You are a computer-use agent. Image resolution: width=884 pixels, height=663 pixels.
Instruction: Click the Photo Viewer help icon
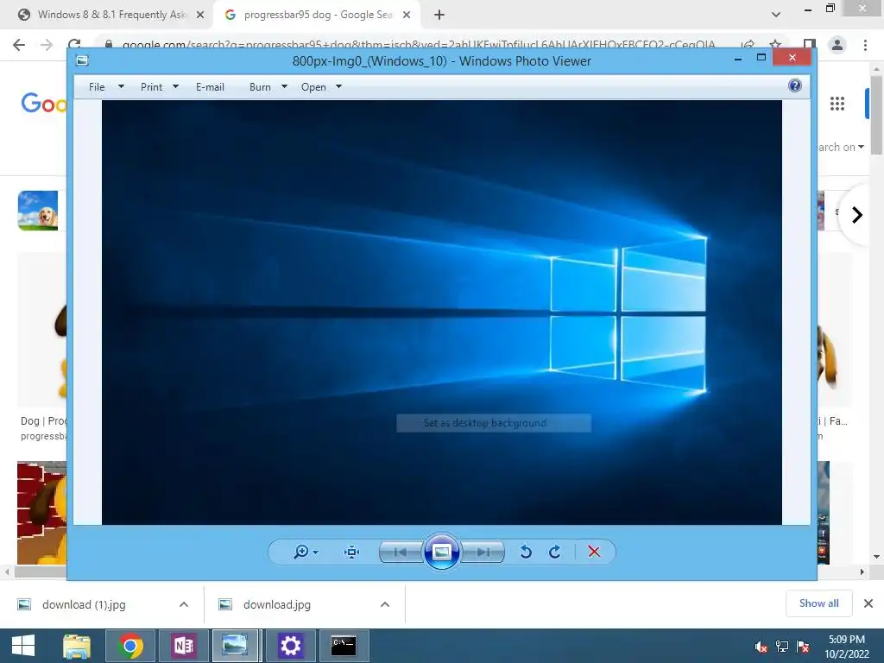tap(795, 85)
